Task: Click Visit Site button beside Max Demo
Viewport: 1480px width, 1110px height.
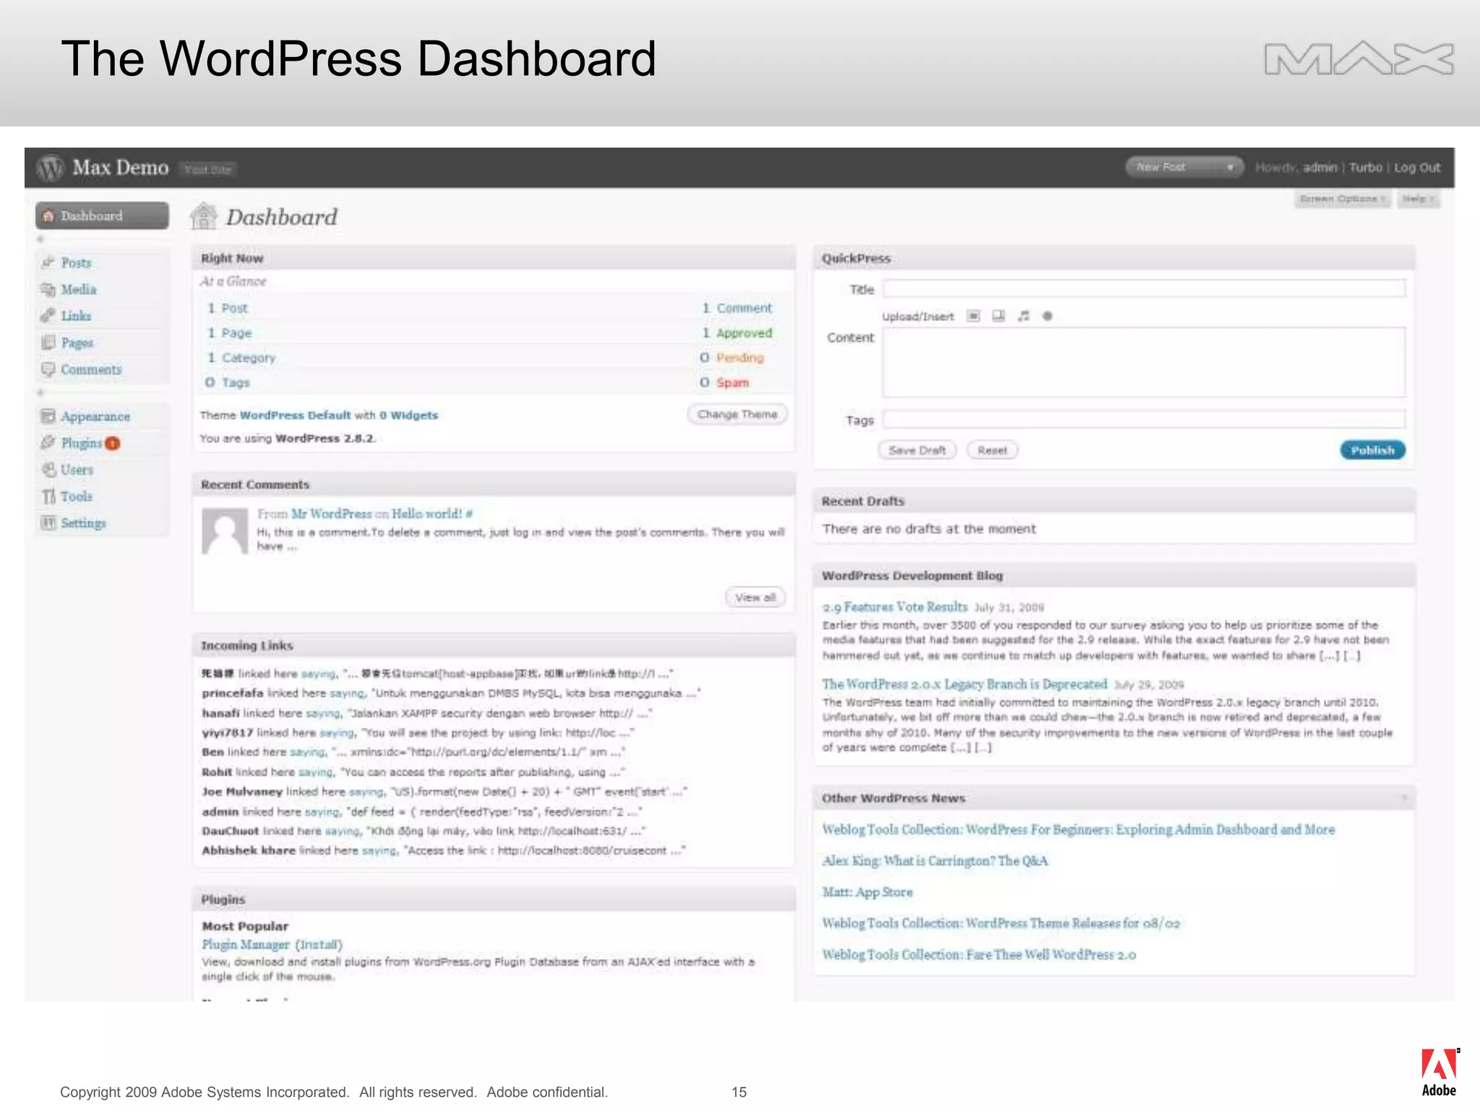Action: [207, 169]
